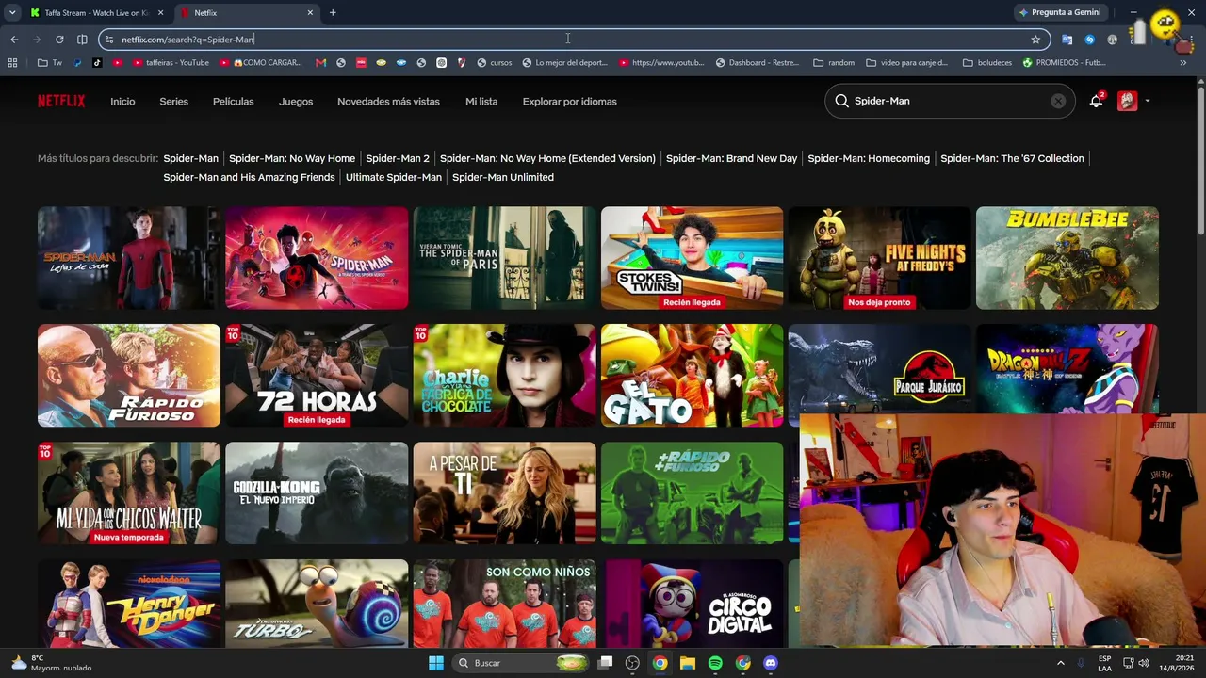Open the random bookmarks folder
1206x678 pixels.
click(x=834, y=63)
